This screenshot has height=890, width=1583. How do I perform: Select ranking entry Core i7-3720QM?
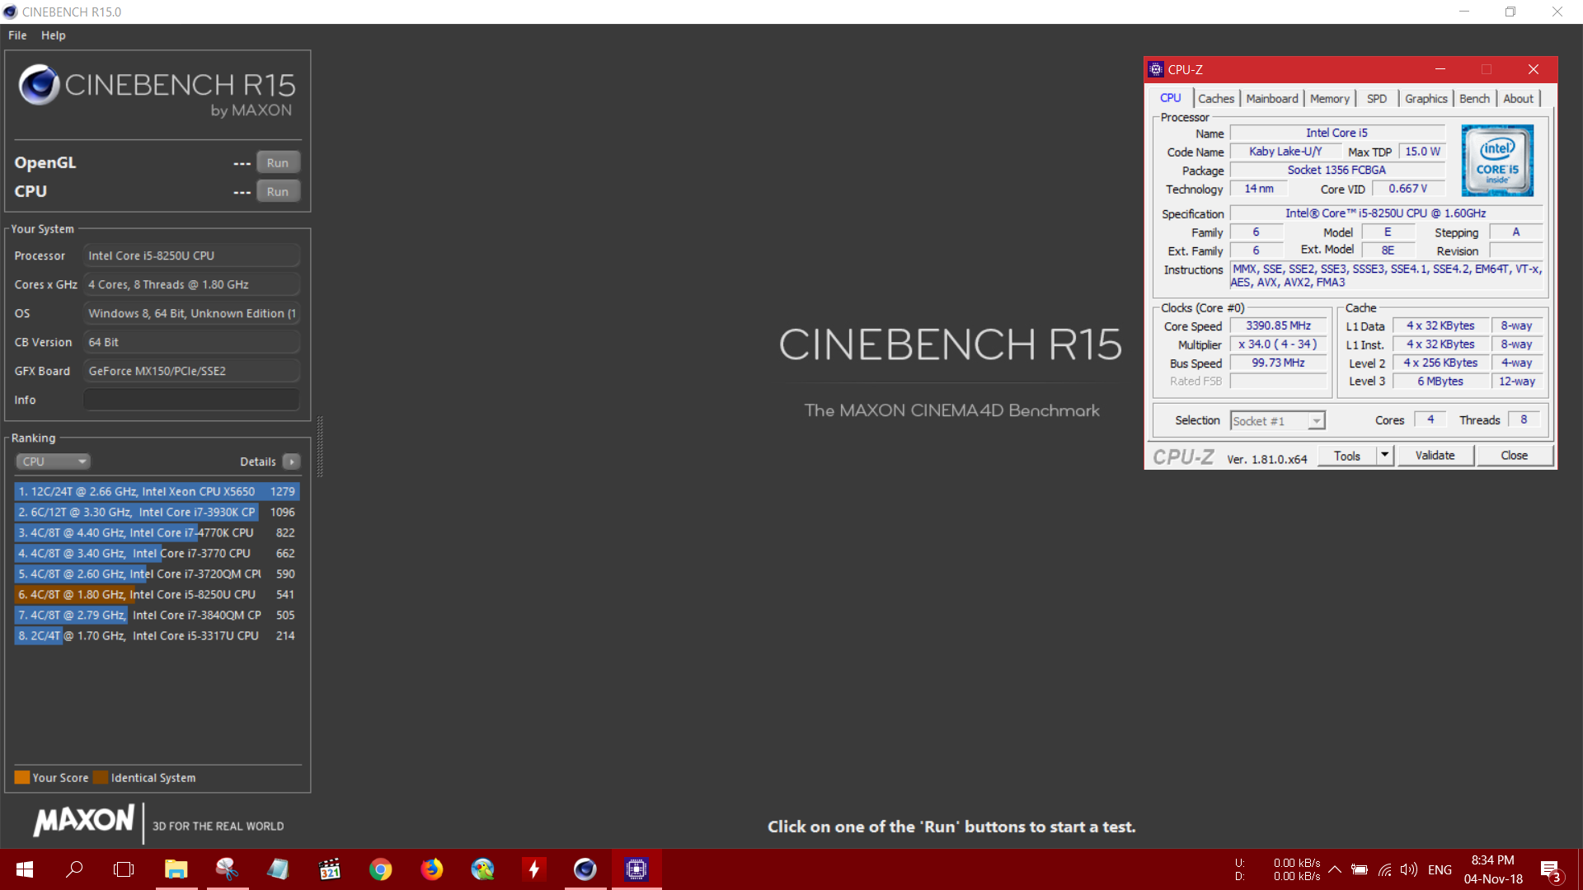(157, 574)
